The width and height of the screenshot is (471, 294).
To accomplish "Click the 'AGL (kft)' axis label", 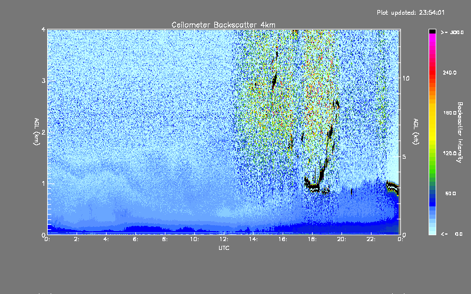I will pos(416,132).
